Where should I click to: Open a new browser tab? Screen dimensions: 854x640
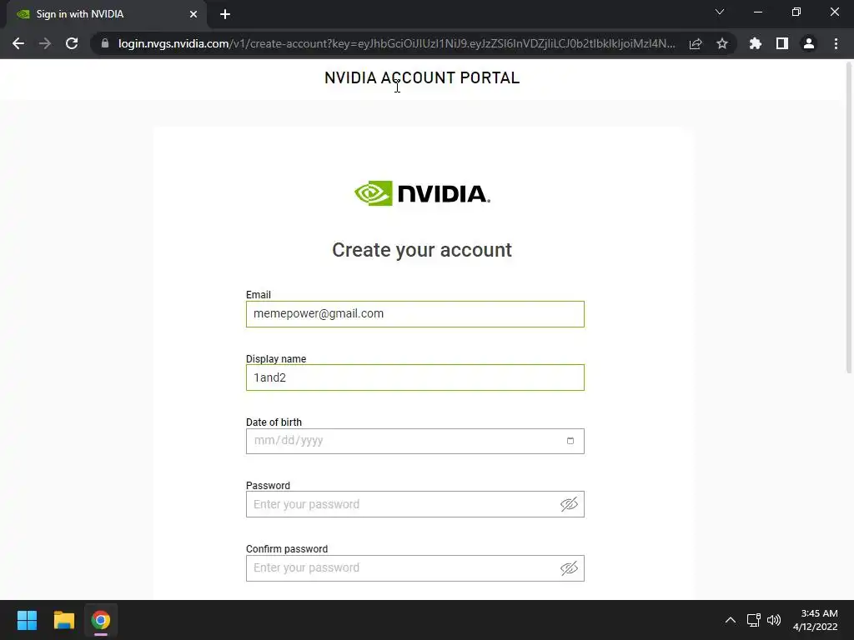225,14
